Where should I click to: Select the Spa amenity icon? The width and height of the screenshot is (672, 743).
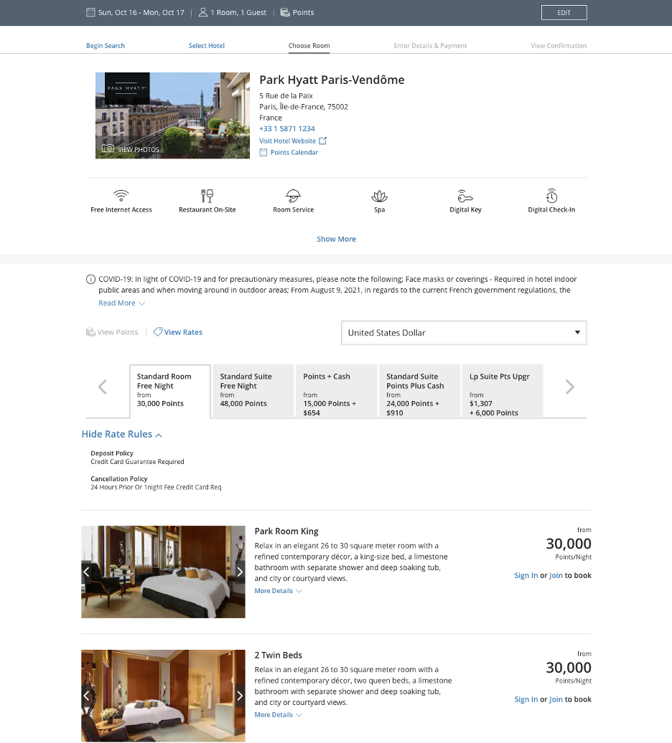click(379, 195)
